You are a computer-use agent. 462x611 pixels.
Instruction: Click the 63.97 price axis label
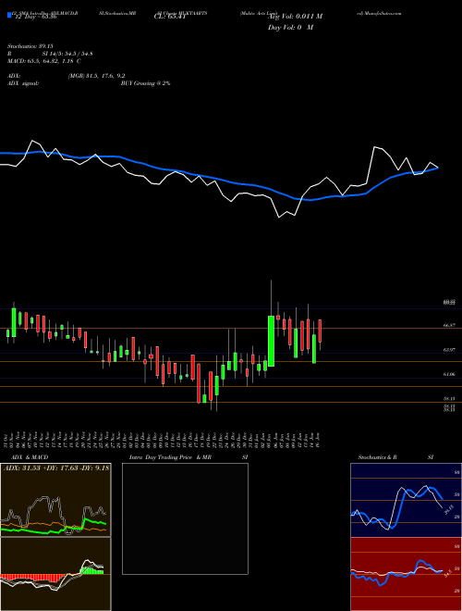pos(449,350)
